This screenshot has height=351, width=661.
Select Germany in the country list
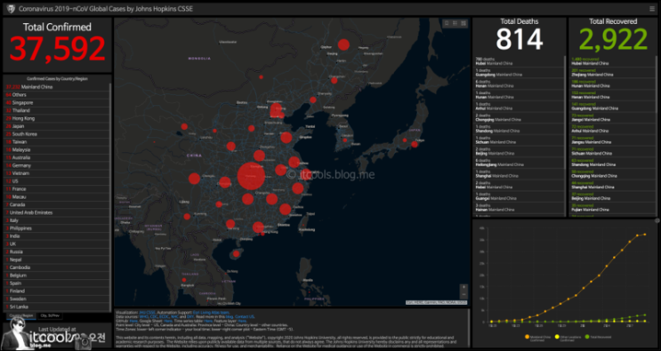[x=57, y=166]
